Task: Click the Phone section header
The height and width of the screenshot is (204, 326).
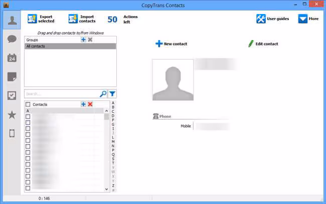Action: (x=162, y=116)
